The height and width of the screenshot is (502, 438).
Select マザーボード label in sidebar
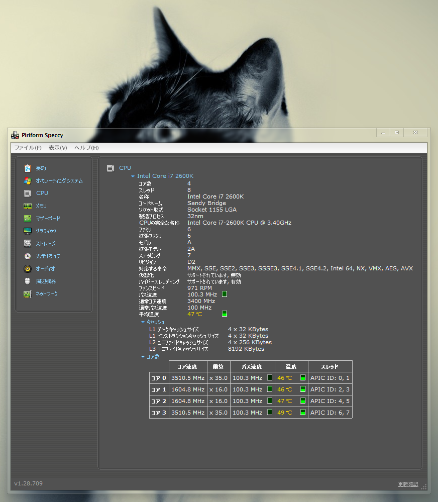click(x=48, y=219)
